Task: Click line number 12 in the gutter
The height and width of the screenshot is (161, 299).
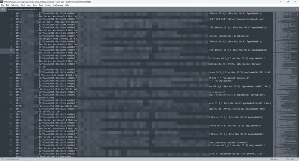Action: (11, 64)
